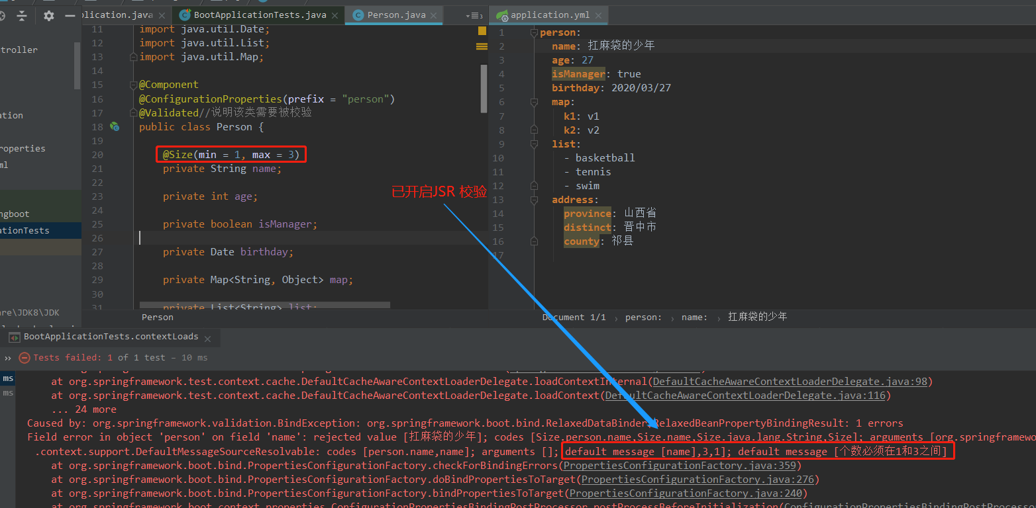The image size is (1036, 508).
Task: Hide the project tool window
Action: tap(70, 15)
